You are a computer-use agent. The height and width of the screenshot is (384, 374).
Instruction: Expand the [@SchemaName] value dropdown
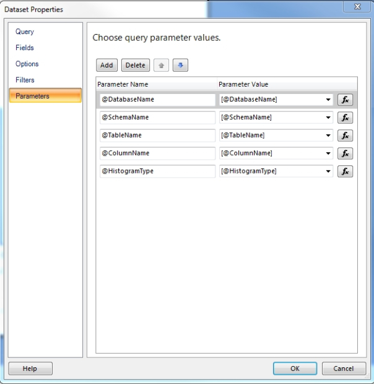328,118
